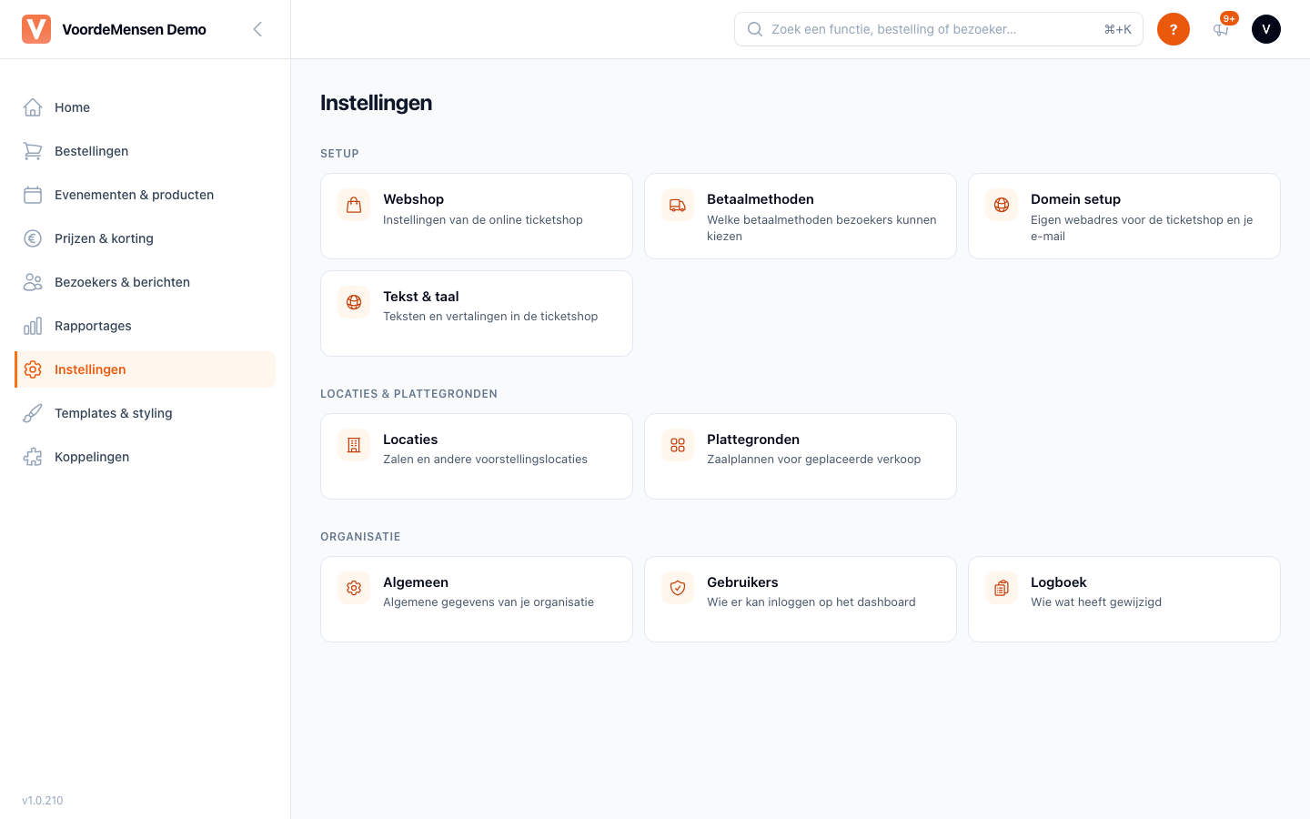Click the grid icon on the Plattegronden card

tap(678, 445)
